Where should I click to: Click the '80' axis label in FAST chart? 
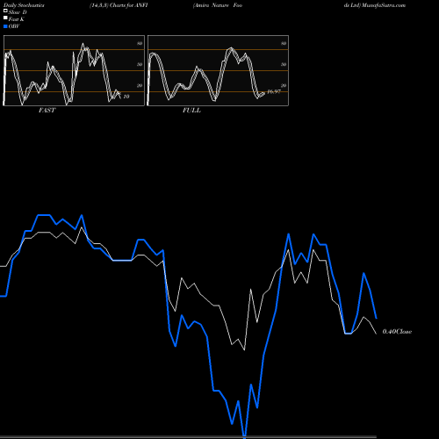pos(140,43)
